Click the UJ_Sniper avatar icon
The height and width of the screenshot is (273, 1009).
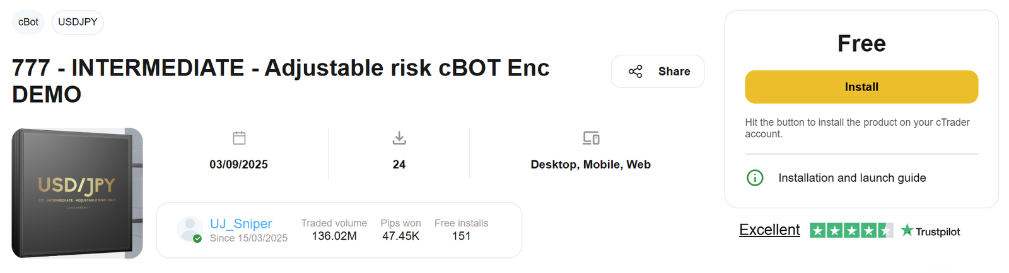click(x=189, y=229)
